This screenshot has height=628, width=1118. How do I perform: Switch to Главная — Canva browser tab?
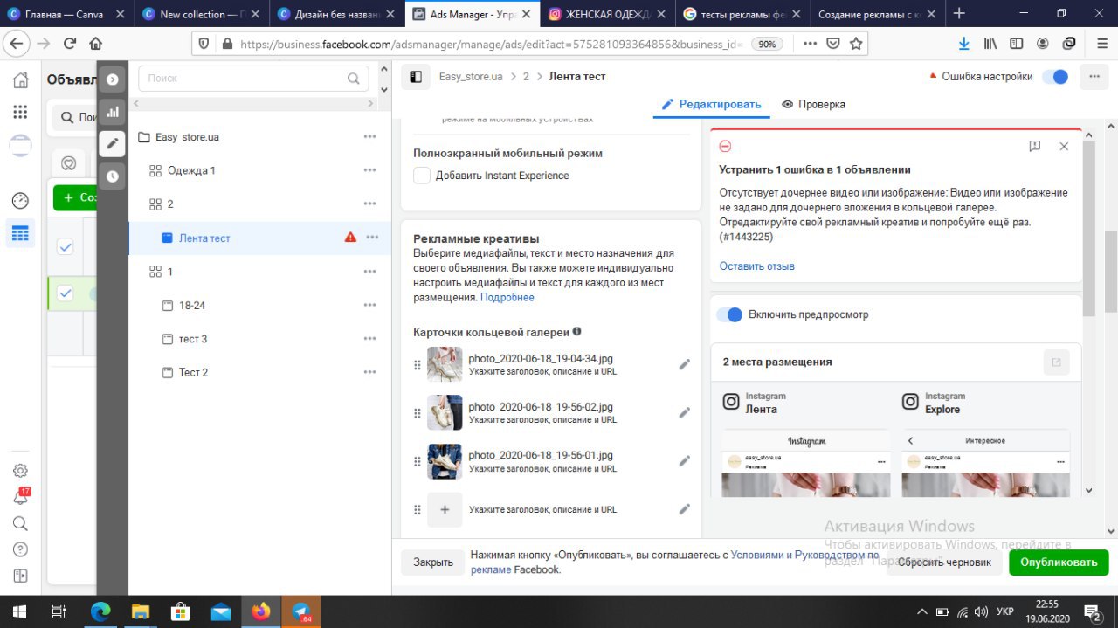tap(66, 14)
